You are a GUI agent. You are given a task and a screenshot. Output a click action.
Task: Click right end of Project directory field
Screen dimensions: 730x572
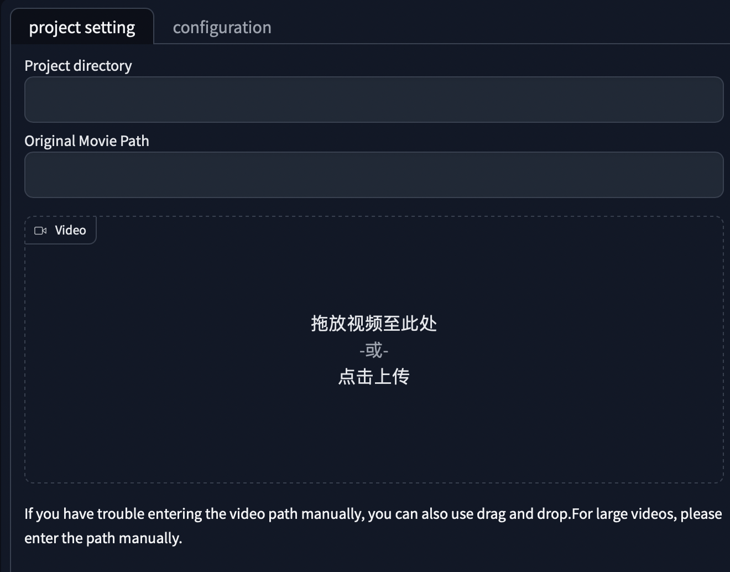(x=702, y=100)
